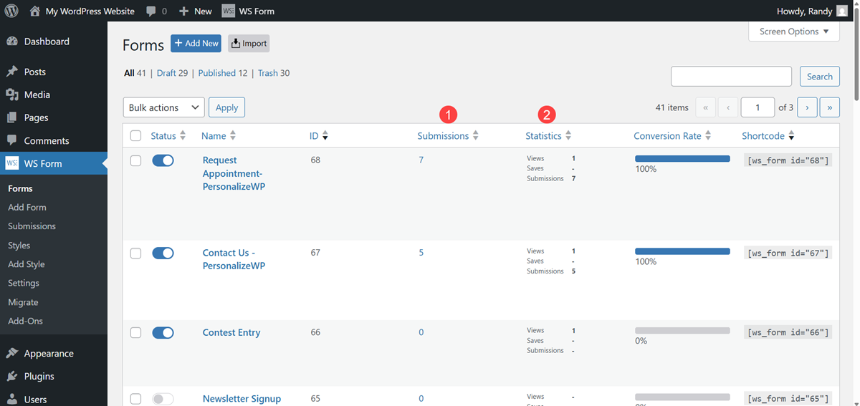Click the Dashboard gauge icon in sidebar
860x406 pixels.
pyautogui.click(x=12, y=42)
